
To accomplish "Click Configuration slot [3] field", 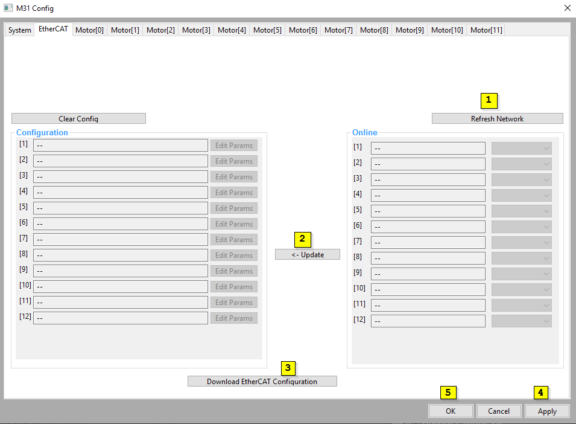I will (x=121, y=176).
